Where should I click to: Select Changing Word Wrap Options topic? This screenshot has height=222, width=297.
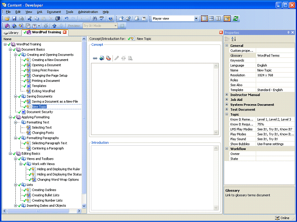pyautogui.click(x=58, y=180)
